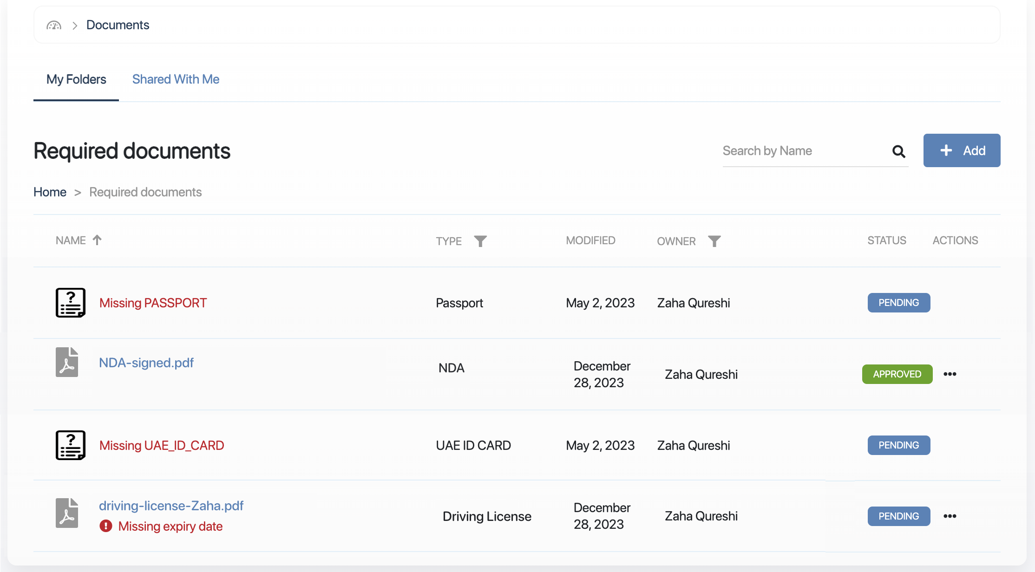Switch to Shared With Me tab
The image size is (1035, 572).
(x=176, y=79)
